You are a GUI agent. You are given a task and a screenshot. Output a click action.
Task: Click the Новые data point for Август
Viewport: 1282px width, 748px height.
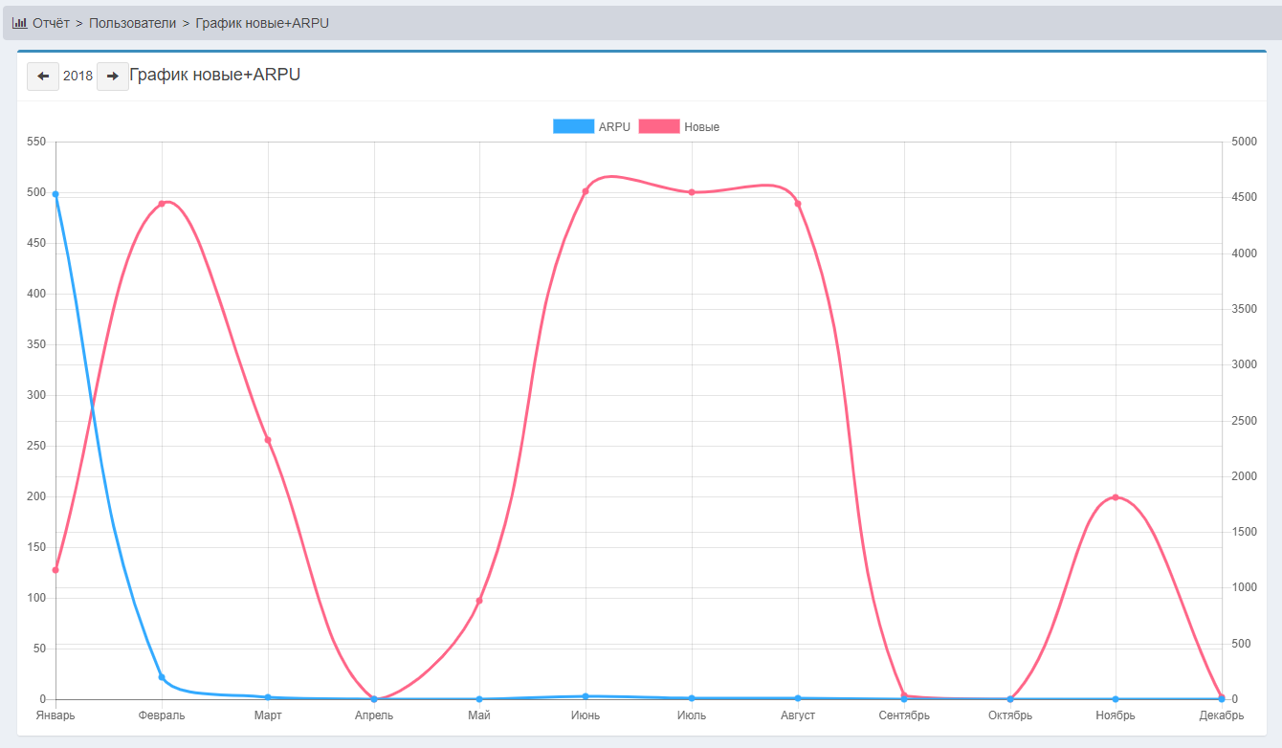coord(798,204)
